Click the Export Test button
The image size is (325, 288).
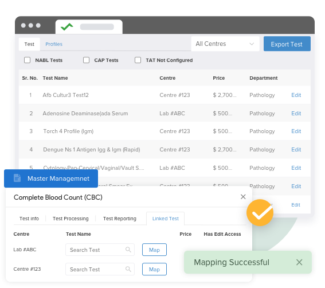click(287, 44)
